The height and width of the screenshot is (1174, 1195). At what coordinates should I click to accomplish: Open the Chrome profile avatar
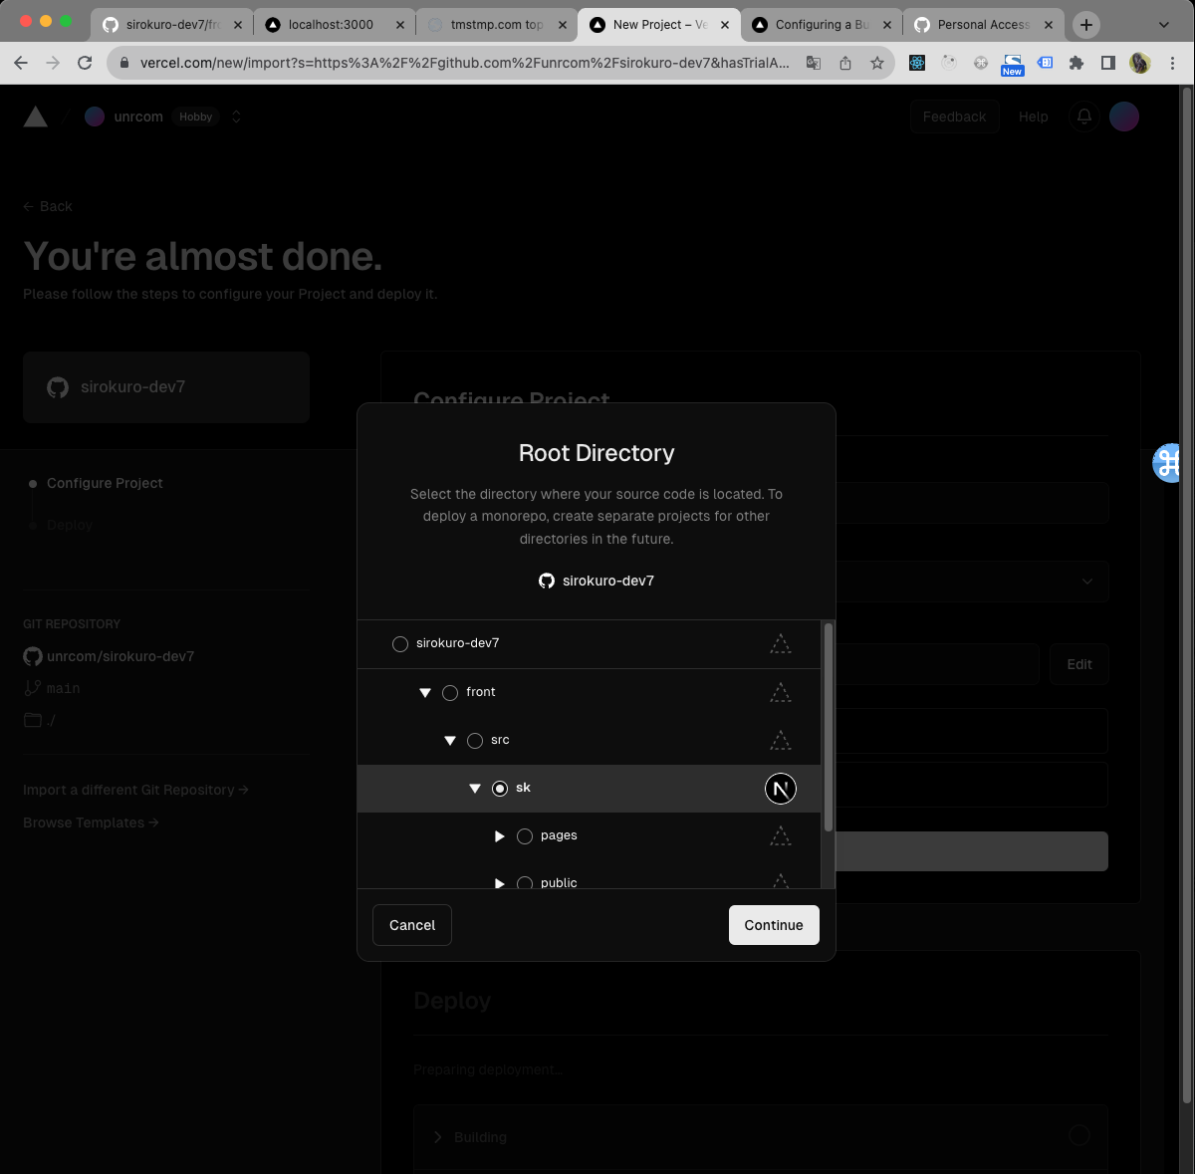click(1140, 63)
